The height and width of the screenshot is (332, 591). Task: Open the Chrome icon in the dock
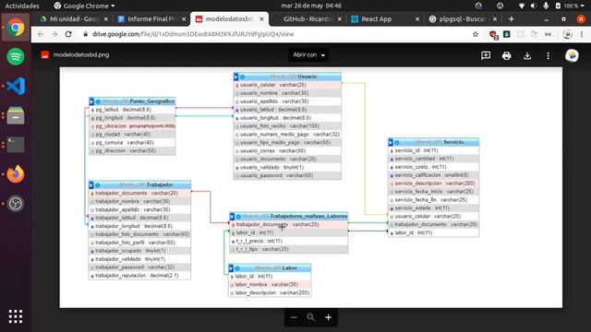(x=16, y=28)
